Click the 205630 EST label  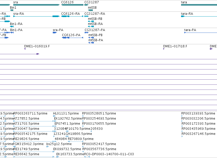[97, 129]
